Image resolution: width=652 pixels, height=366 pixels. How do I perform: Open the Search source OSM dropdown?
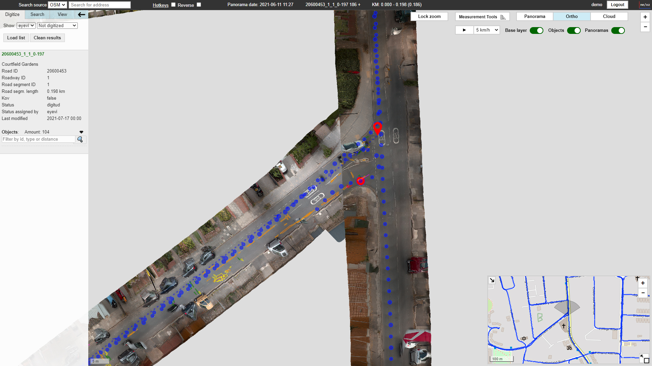(57, 5)
